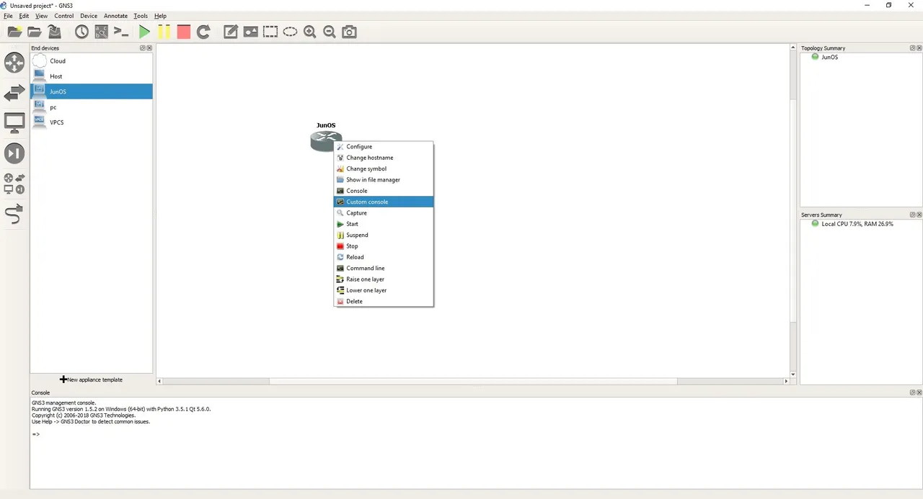Close the End devices panel

(149, 48)
